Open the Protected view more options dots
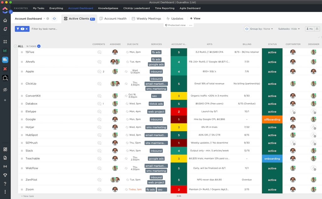322x199 pixels. (191, 25)
